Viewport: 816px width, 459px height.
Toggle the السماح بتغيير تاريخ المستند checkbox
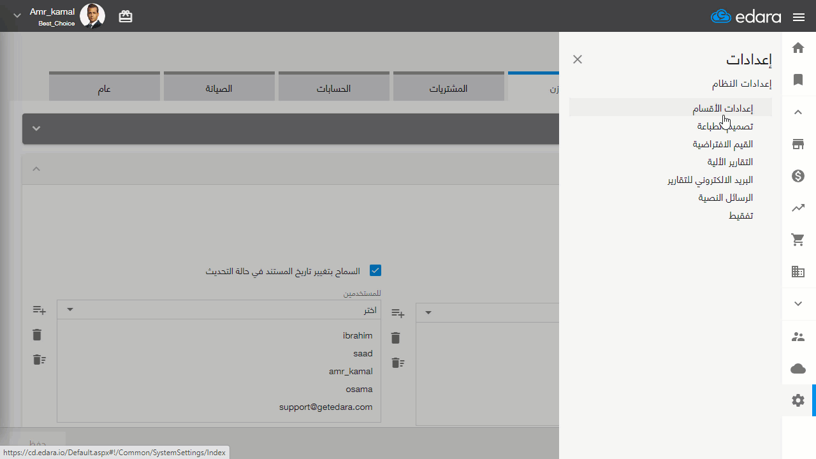point(375,270)
